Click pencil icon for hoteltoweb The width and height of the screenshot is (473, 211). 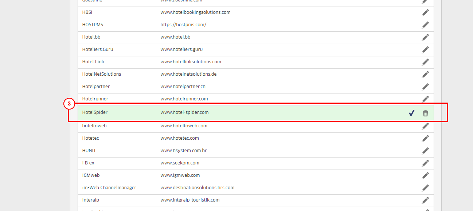[425, 126]
